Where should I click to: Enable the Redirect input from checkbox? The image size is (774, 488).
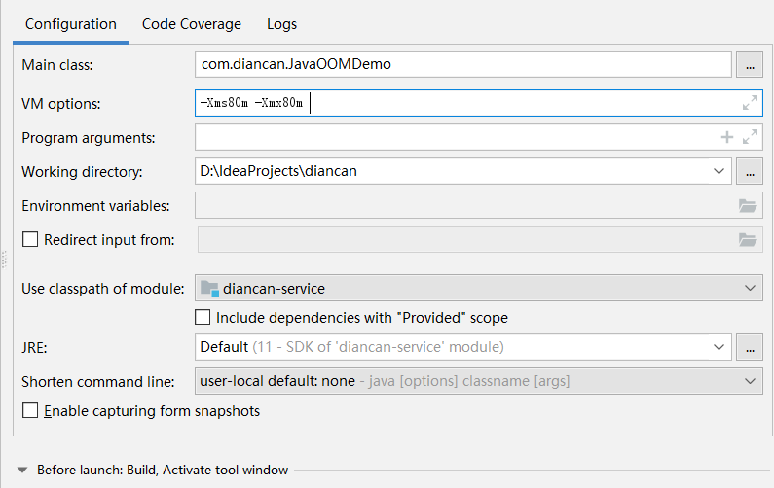29,239
